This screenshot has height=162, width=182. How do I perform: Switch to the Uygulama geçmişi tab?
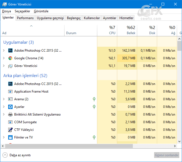(x=50, y=18)
